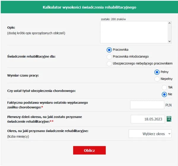Choose Pracownika młodocianego option
Screen dimensions: 178x166
coord(109,57)
